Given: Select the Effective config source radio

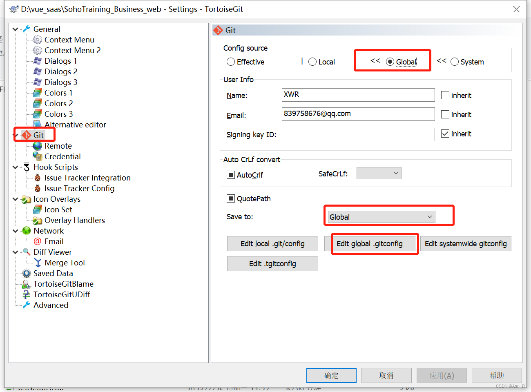Looking at the screenshot, I should click(231, 62).
